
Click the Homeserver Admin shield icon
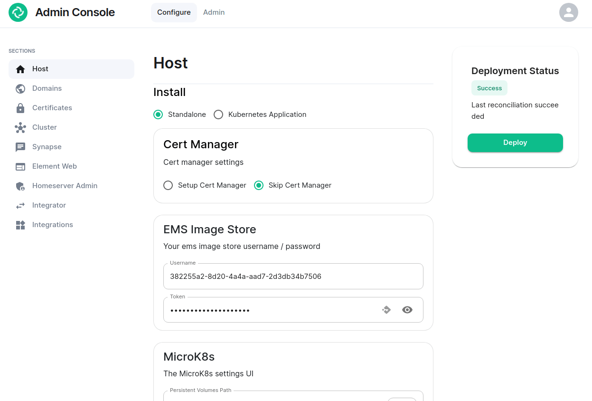click(20, 186)
